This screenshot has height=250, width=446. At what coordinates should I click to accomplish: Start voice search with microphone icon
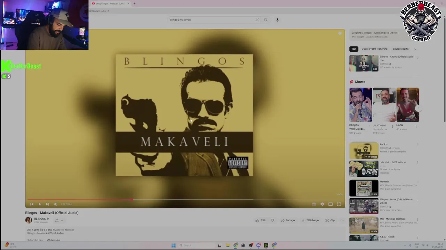click(x=277, y=20)
